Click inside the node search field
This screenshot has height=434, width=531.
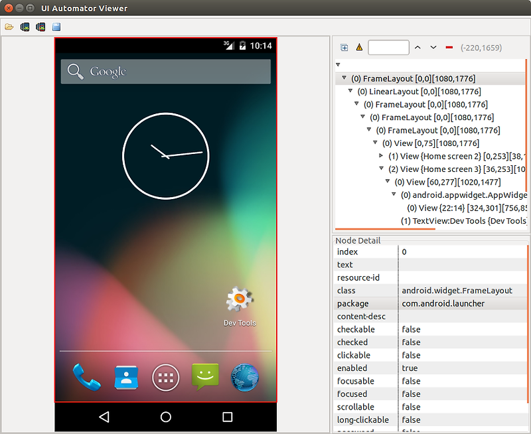pos(388,47)
